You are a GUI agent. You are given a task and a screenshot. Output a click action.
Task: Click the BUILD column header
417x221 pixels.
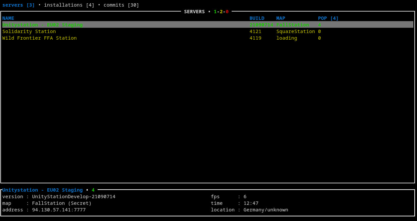257,18
